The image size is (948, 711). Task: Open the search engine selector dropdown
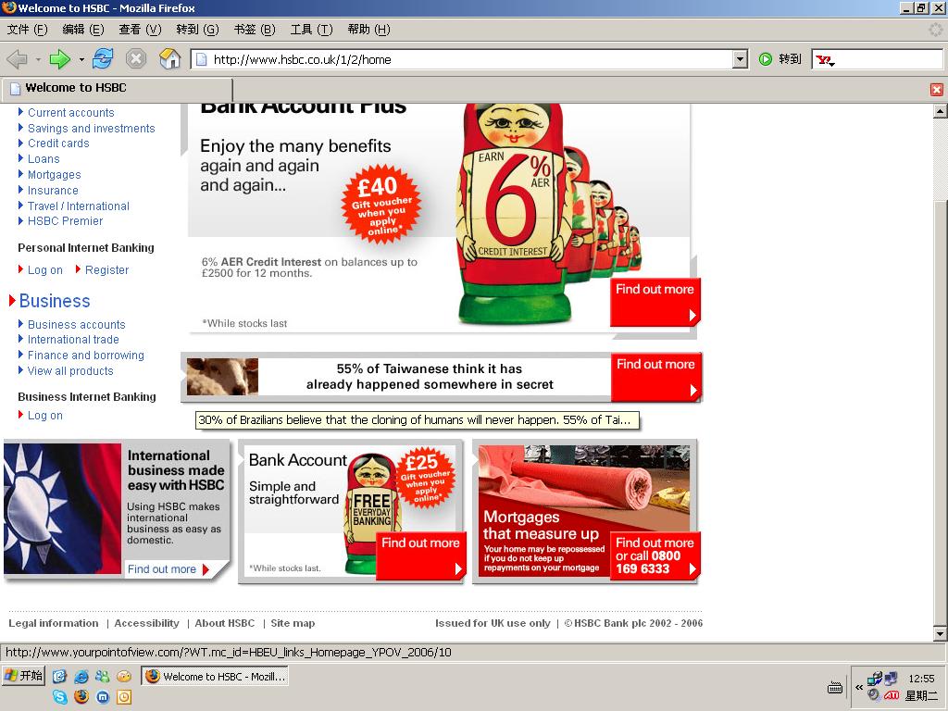(825, 60)
